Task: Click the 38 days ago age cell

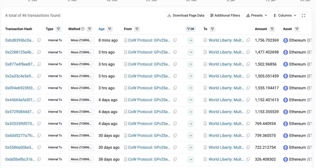Action: [109, 159]
